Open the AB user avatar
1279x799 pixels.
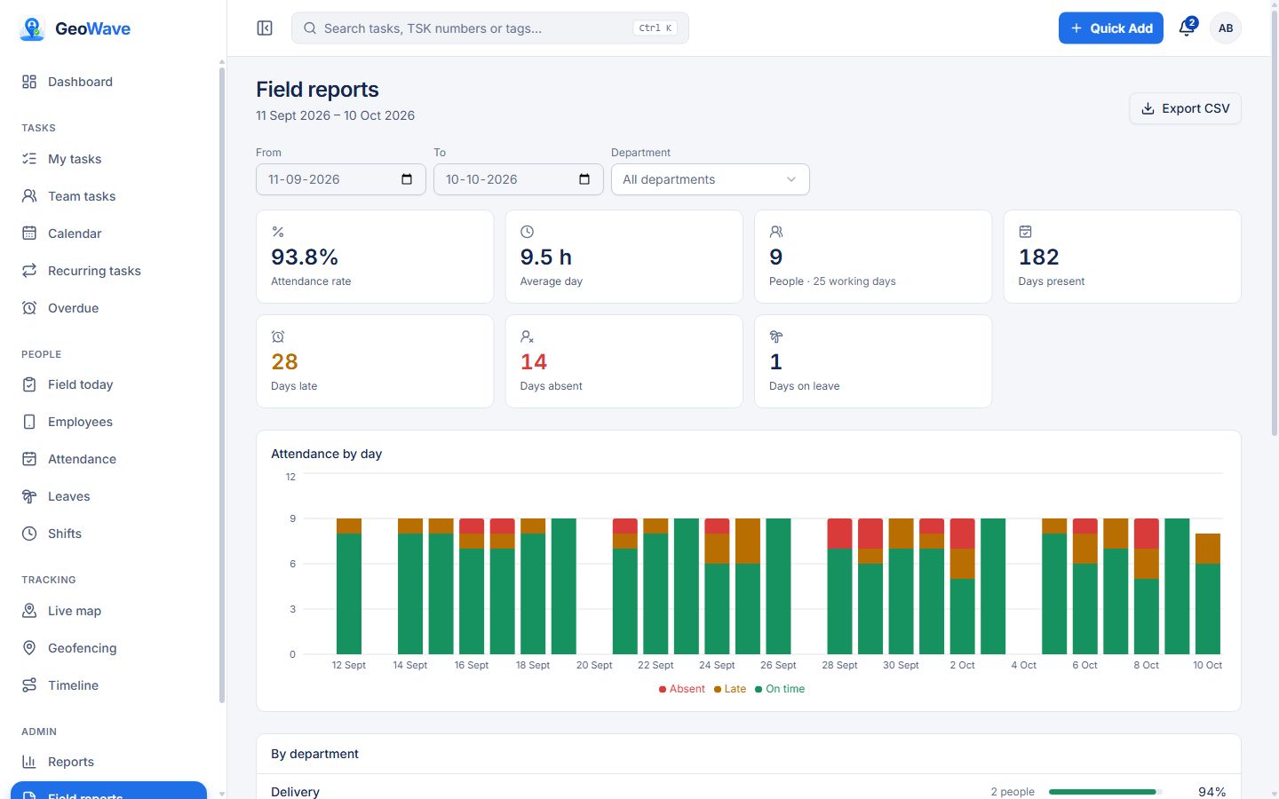[x=1226, y=28]
